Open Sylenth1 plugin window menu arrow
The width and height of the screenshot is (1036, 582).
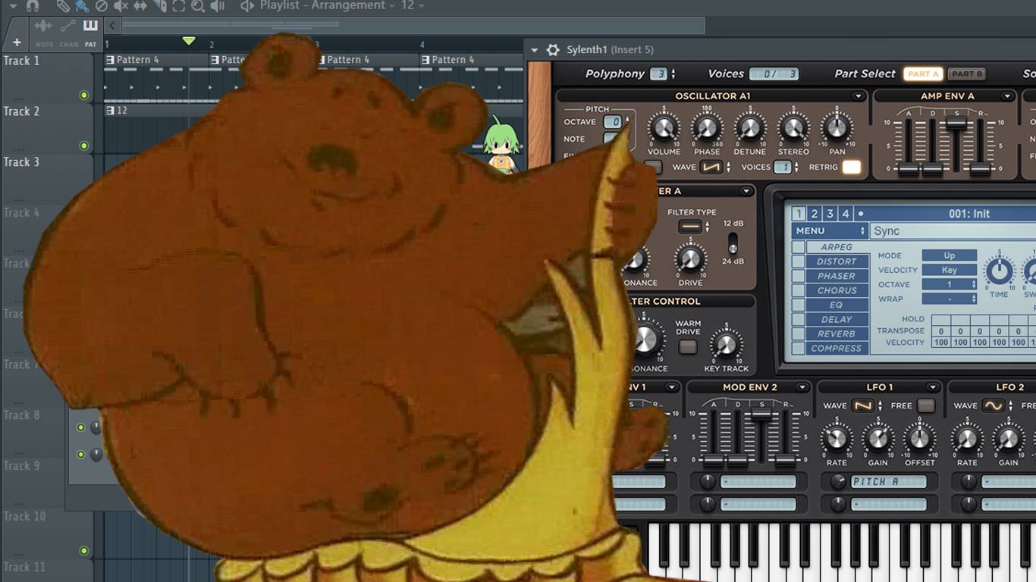click(x=535, y=50)
